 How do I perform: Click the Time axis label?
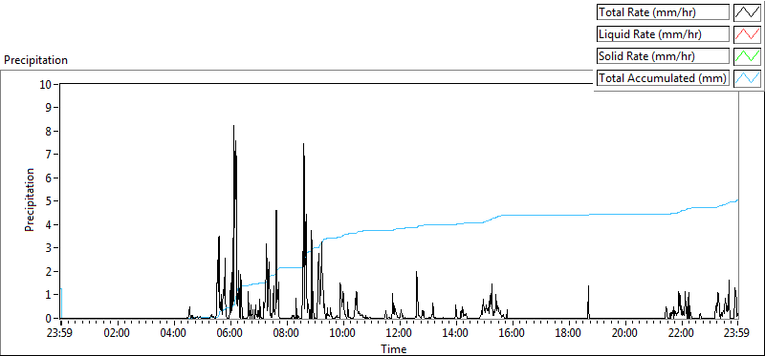393,348
